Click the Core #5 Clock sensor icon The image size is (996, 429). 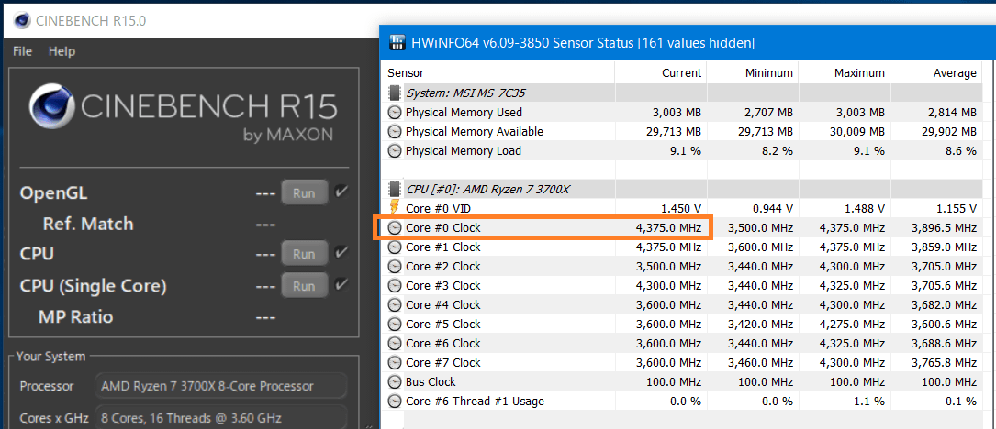395,324
